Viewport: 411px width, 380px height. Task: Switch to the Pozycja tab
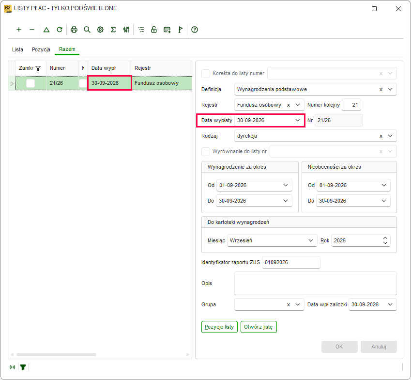(41, 49)
